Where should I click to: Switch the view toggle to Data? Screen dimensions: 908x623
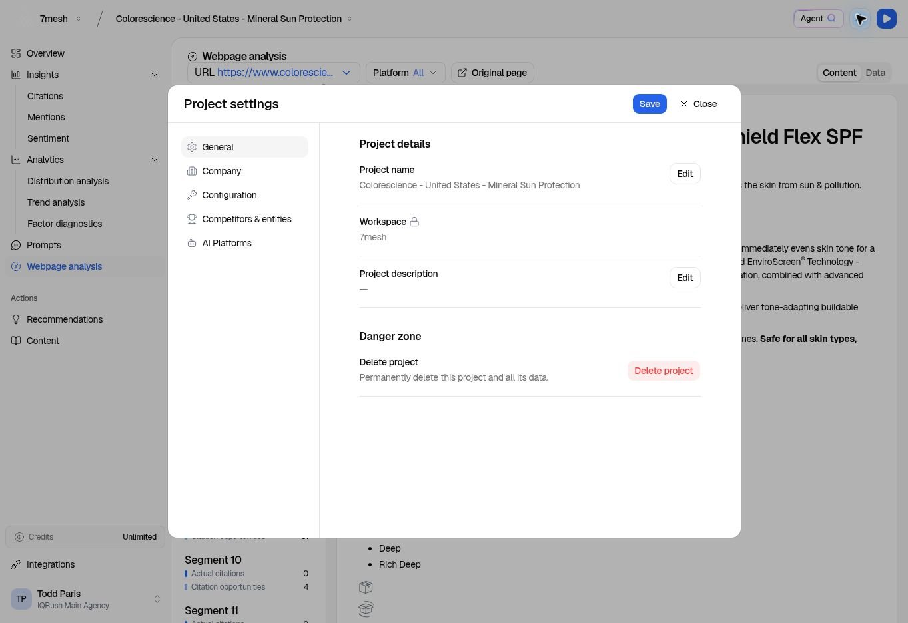point(875,73)
